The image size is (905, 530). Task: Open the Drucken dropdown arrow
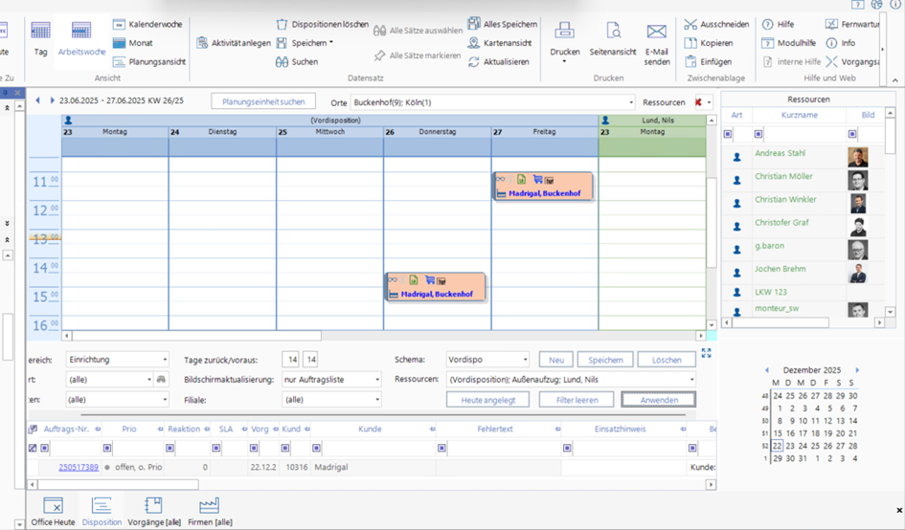(x=564, y=62)
